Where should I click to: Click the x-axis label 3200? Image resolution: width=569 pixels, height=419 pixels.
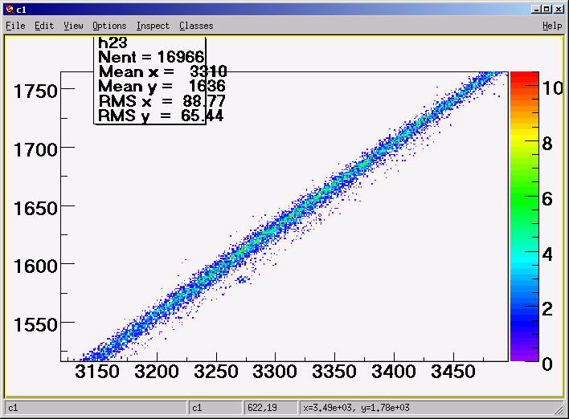[x=157, y=372]
